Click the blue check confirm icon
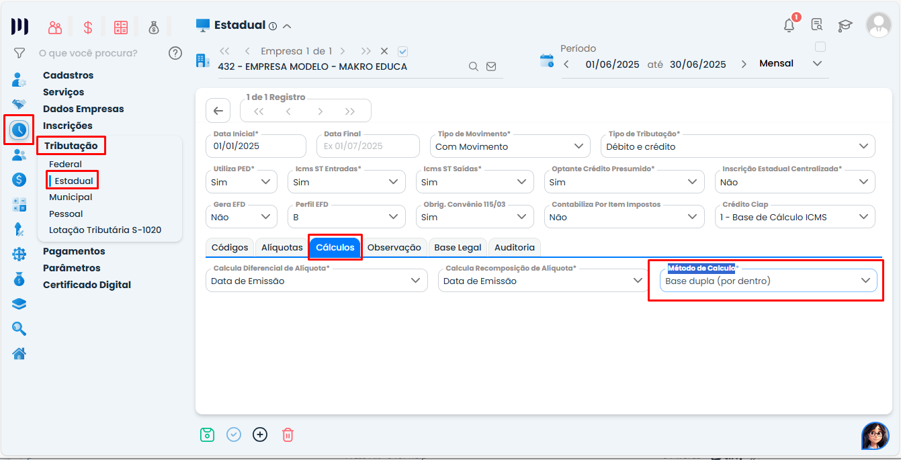 pos(234,434)
